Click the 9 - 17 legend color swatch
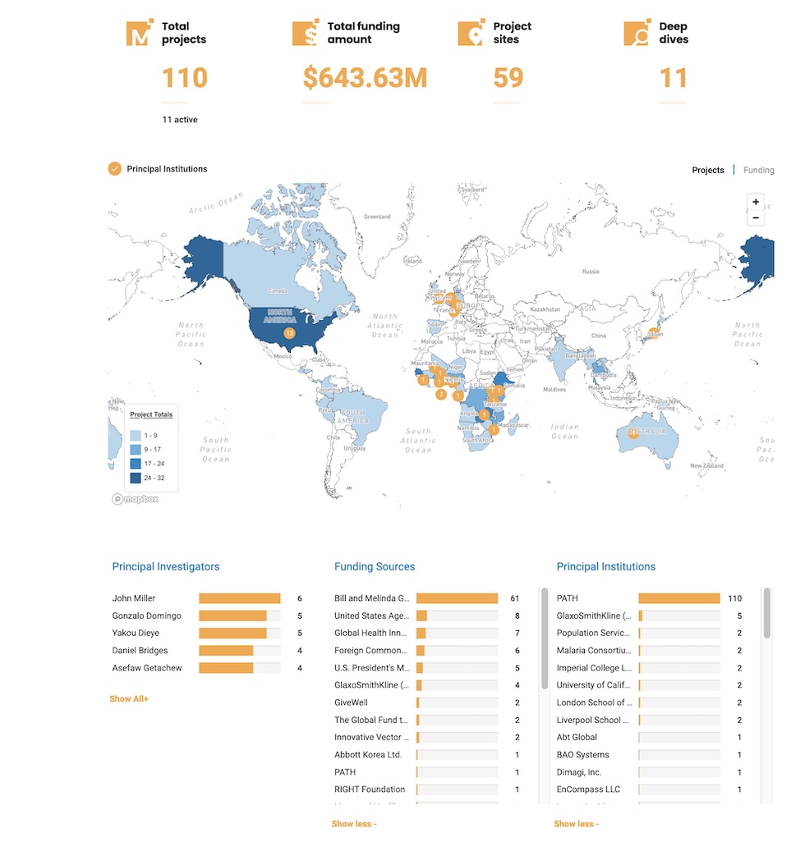Viewport: 805px width, 842px height. click(136, 450)
